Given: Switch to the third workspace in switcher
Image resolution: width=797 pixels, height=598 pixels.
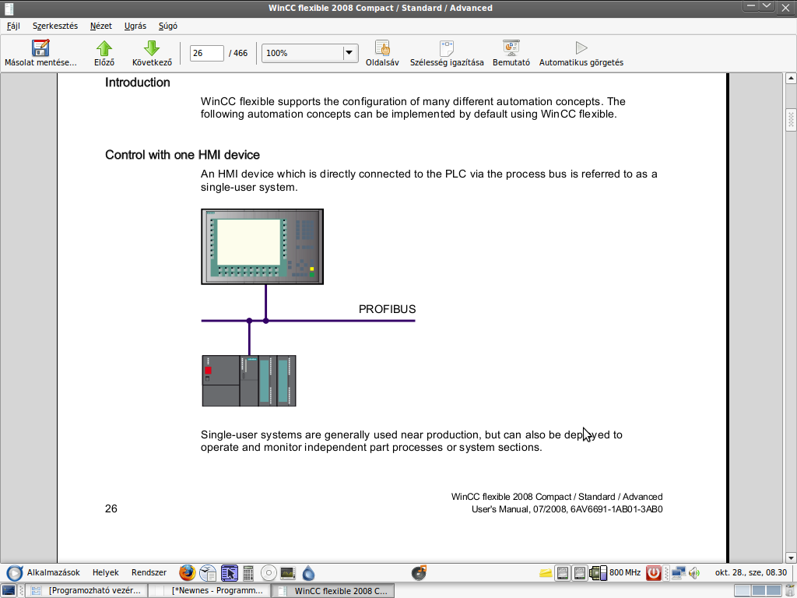Looking at the screenshot, I should 774,591.
